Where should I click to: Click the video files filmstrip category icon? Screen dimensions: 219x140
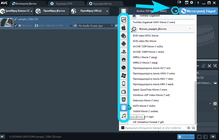pyautogui.click(x=124, y=108)
